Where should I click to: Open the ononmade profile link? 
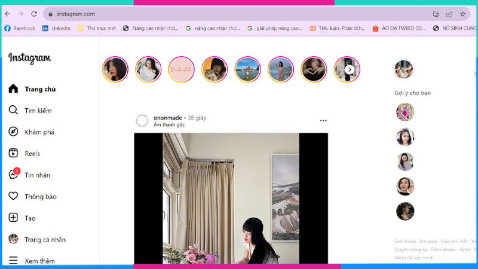pyautogui.click(x=167, y=118)
